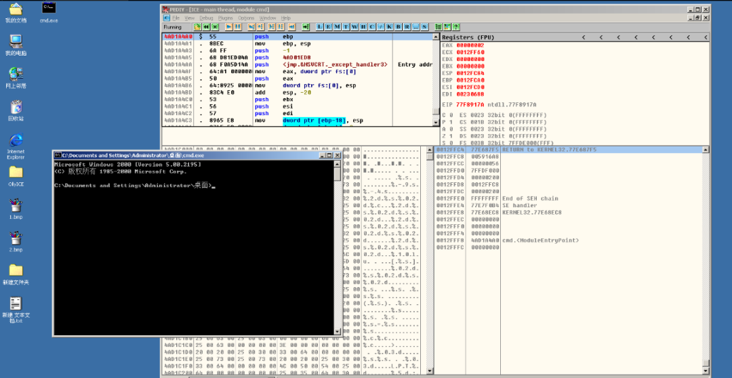Open Executable modules (E) icon
Image resolution: width=732 pixels, height=378 pixels.
coord(328,26)
